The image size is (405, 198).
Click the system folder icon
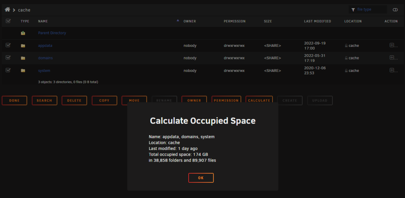[23, 70]
